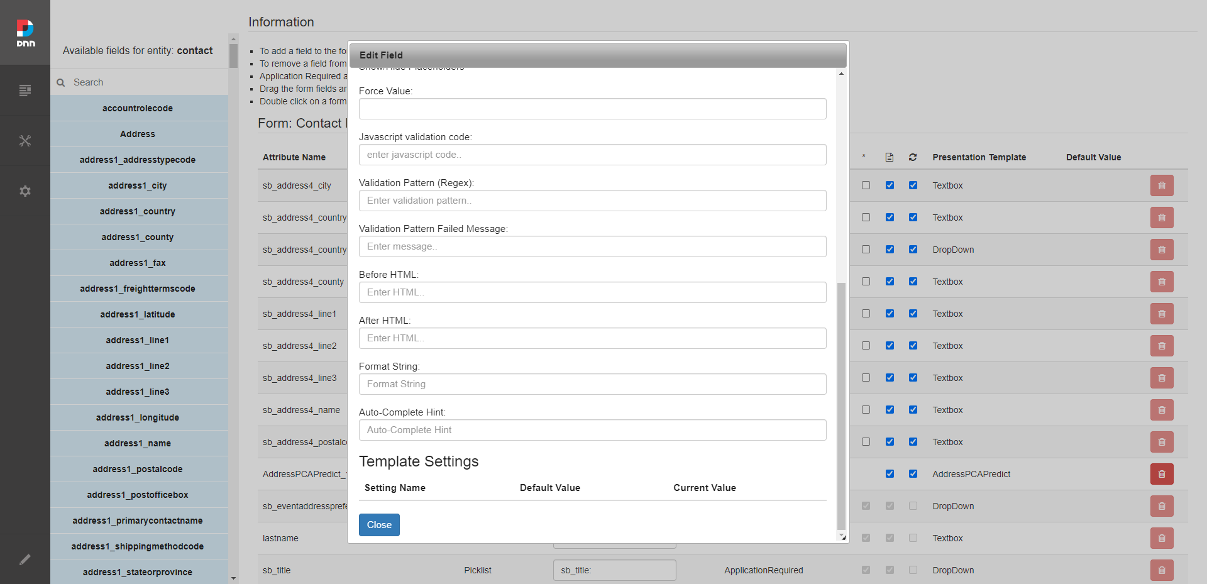Viewport: 1207px width, 584px height.
Task: Select address1_postalcode from available fields list
Action: click(x=138, y=469)
